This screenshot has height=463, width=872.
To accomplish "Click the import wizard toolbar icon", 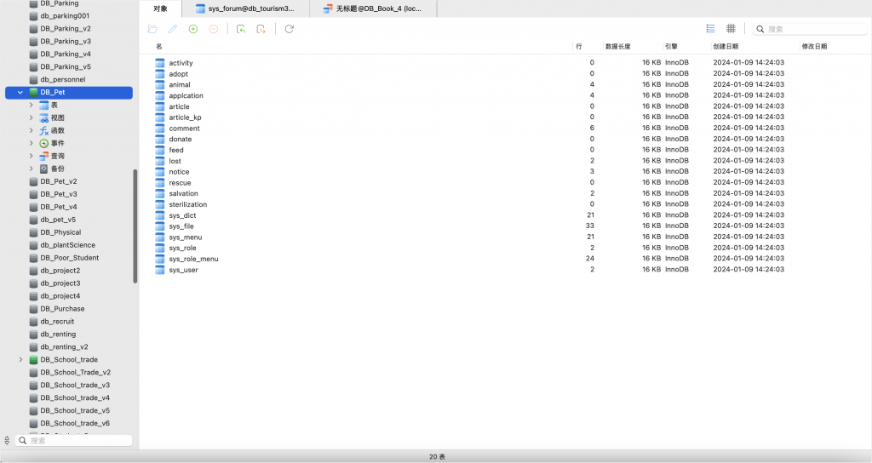I will click(241, 29).
